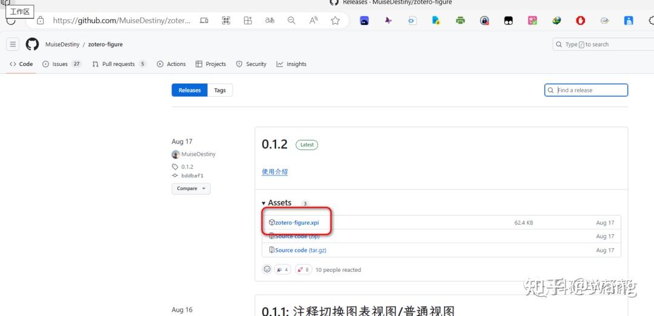Open the QR code generator icon in address bar
654x316 pixels.
click(226, 21)
